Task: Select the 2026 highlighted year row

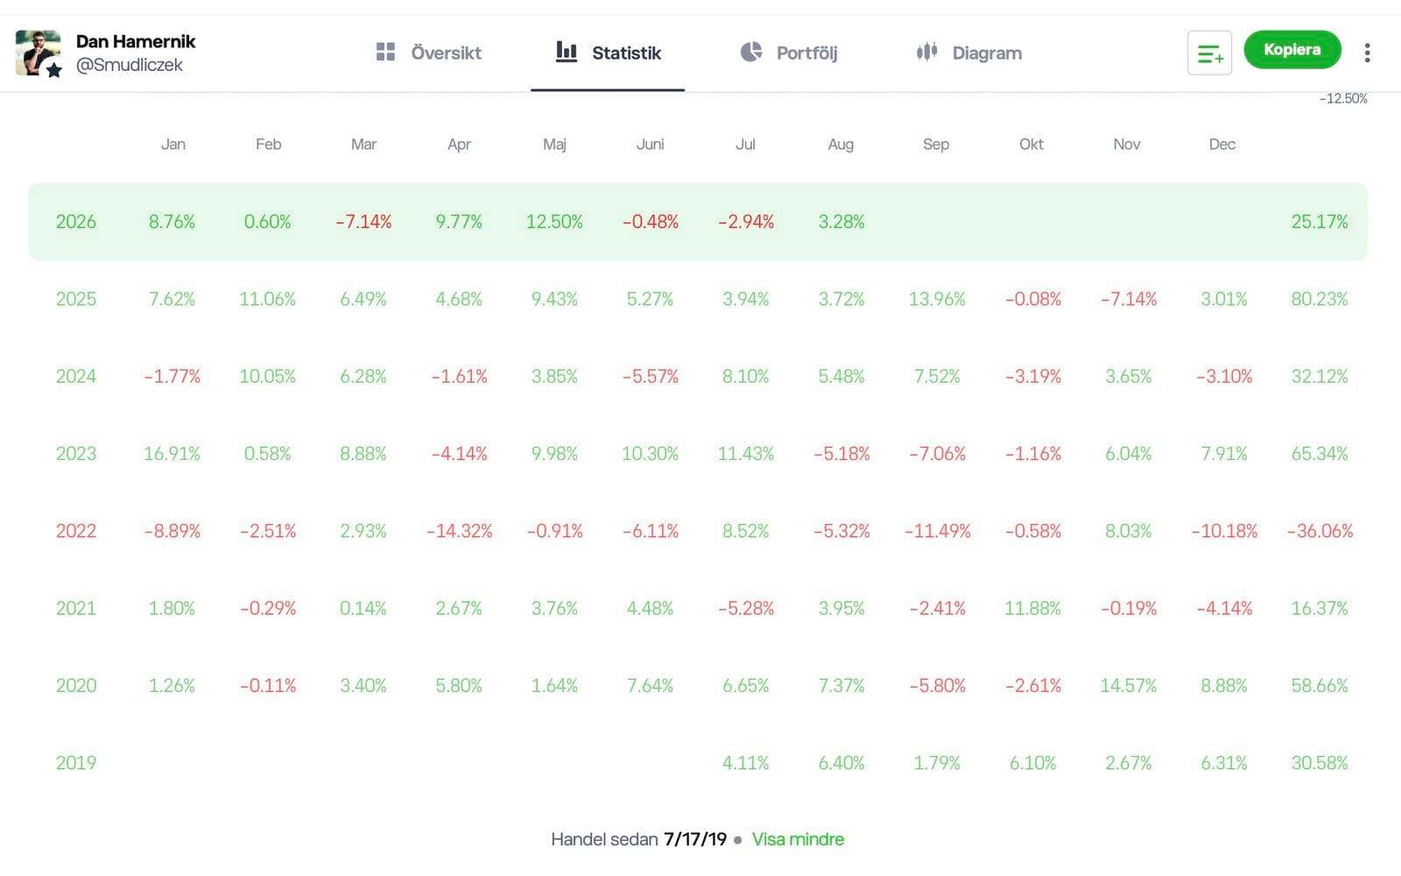Action: pyautogui.click(x=698, y=222)
